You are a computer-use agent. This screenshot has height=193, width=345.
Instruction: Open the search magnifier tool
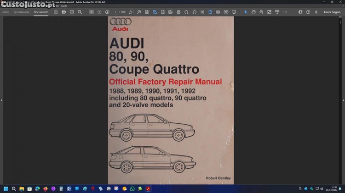(x=80, y=12)
